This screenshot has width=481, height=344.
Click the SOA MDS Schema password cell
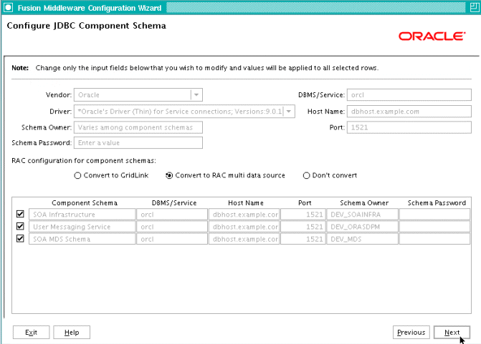tap(434, 239)
